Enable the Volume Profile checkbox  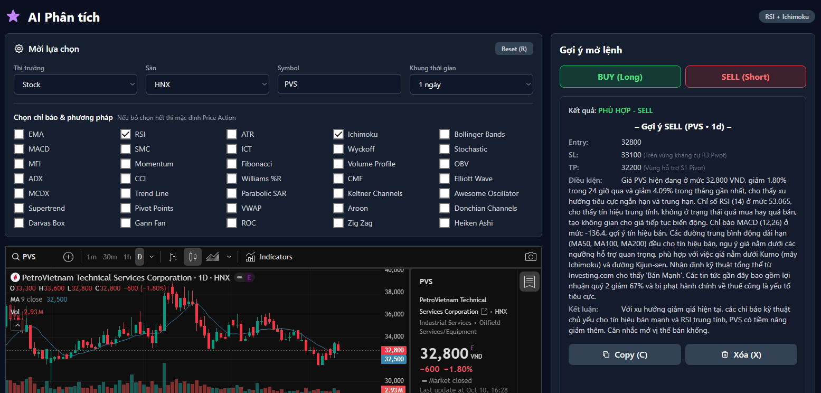coord(338,164)
